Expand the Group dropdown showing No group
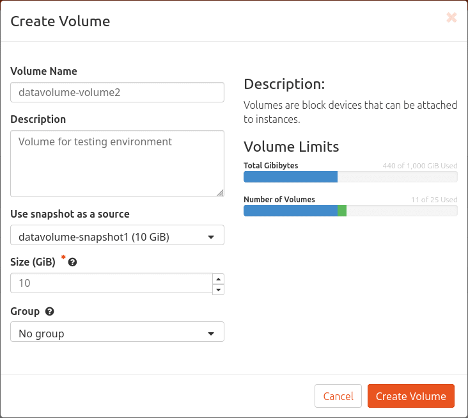 [117, 332]
